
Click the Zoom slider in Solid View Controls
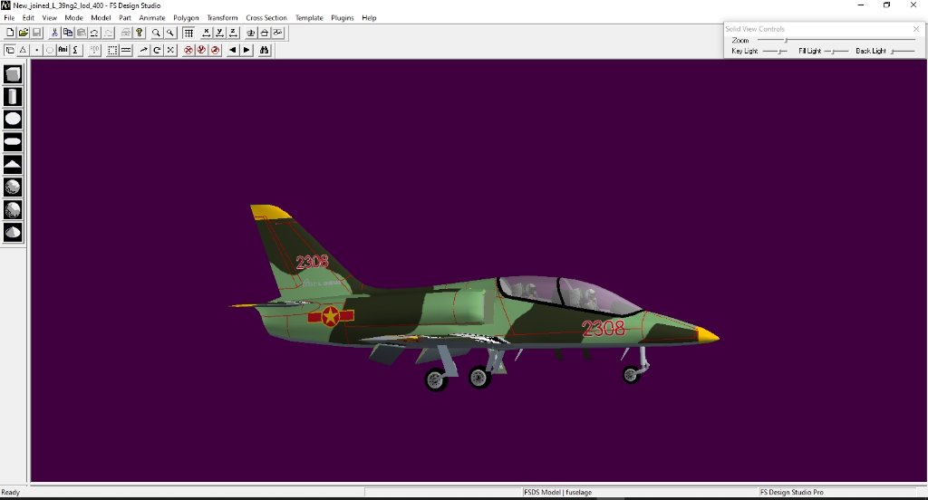(785, 41)
